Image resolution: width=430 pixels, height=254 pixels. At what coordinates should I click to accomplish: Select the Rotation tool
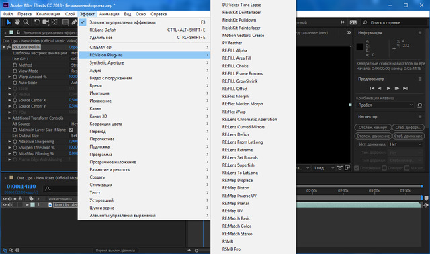pyautogui.click(x=37, y=22)
